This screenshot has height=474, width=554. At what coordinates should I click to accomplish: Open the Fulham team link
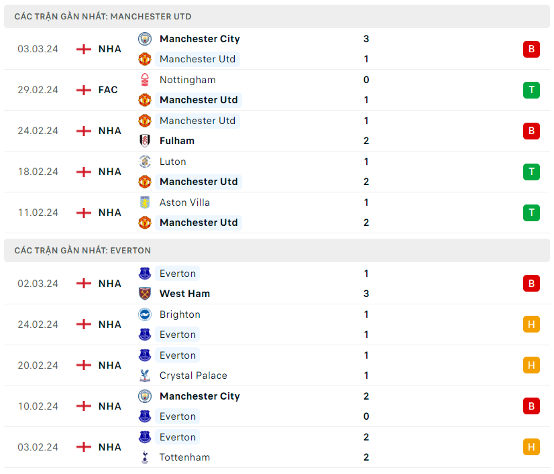[x=177, y=141]
